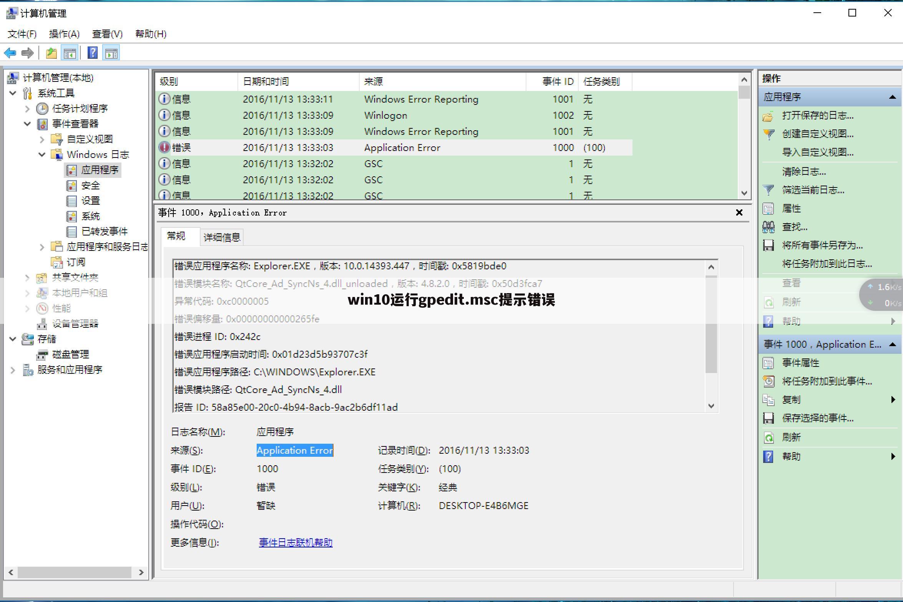The height and width of the screenshot is (602, 903).
Task: Open the 帮助(H) menu
Action: (151, 34)
